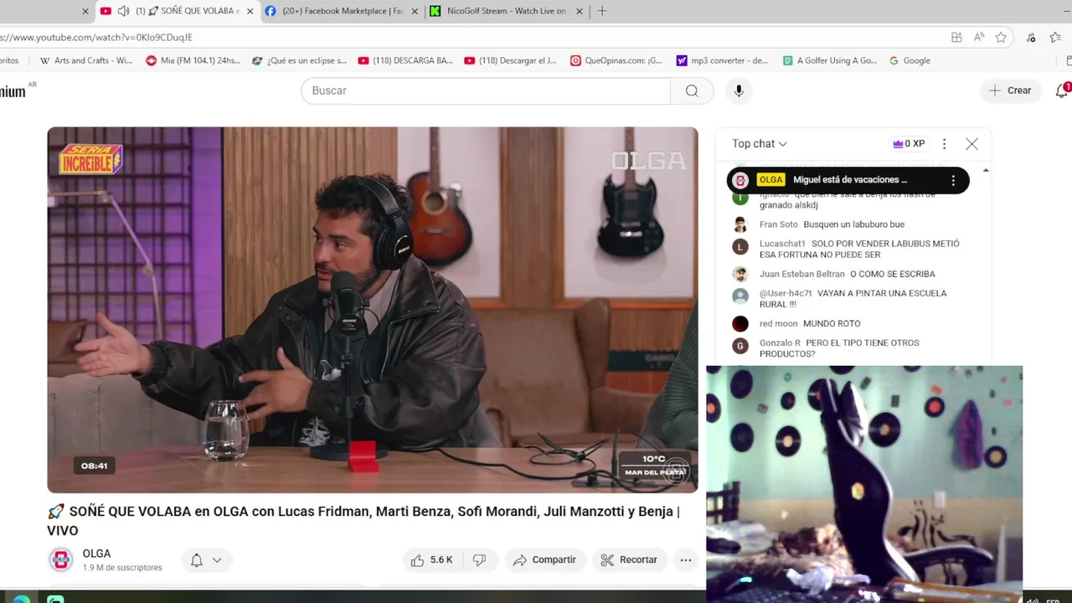Click Gonzalo R's chat avatar
1072x603 pixels.
[740, 345]
